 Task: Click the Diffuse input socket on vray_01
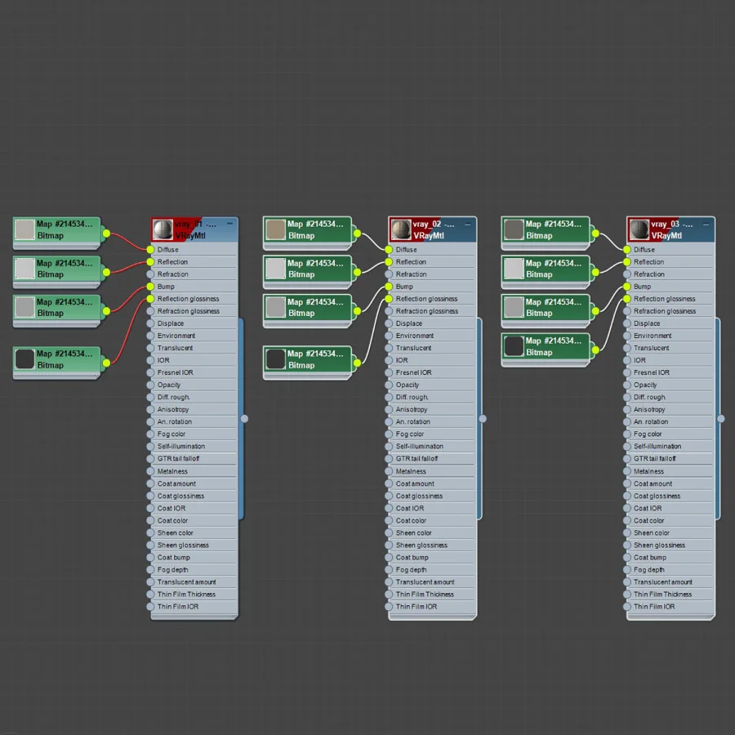[x=150, y=249]
